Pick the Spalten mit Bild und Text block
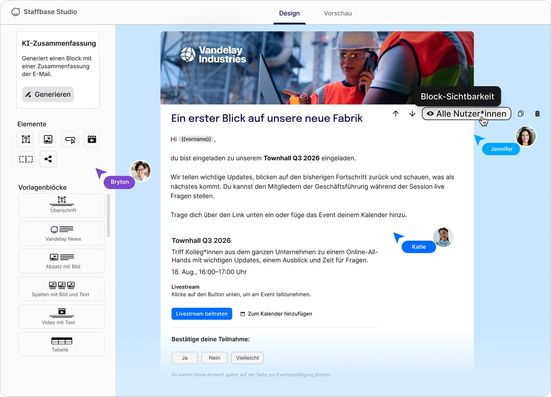 (62, 289)
